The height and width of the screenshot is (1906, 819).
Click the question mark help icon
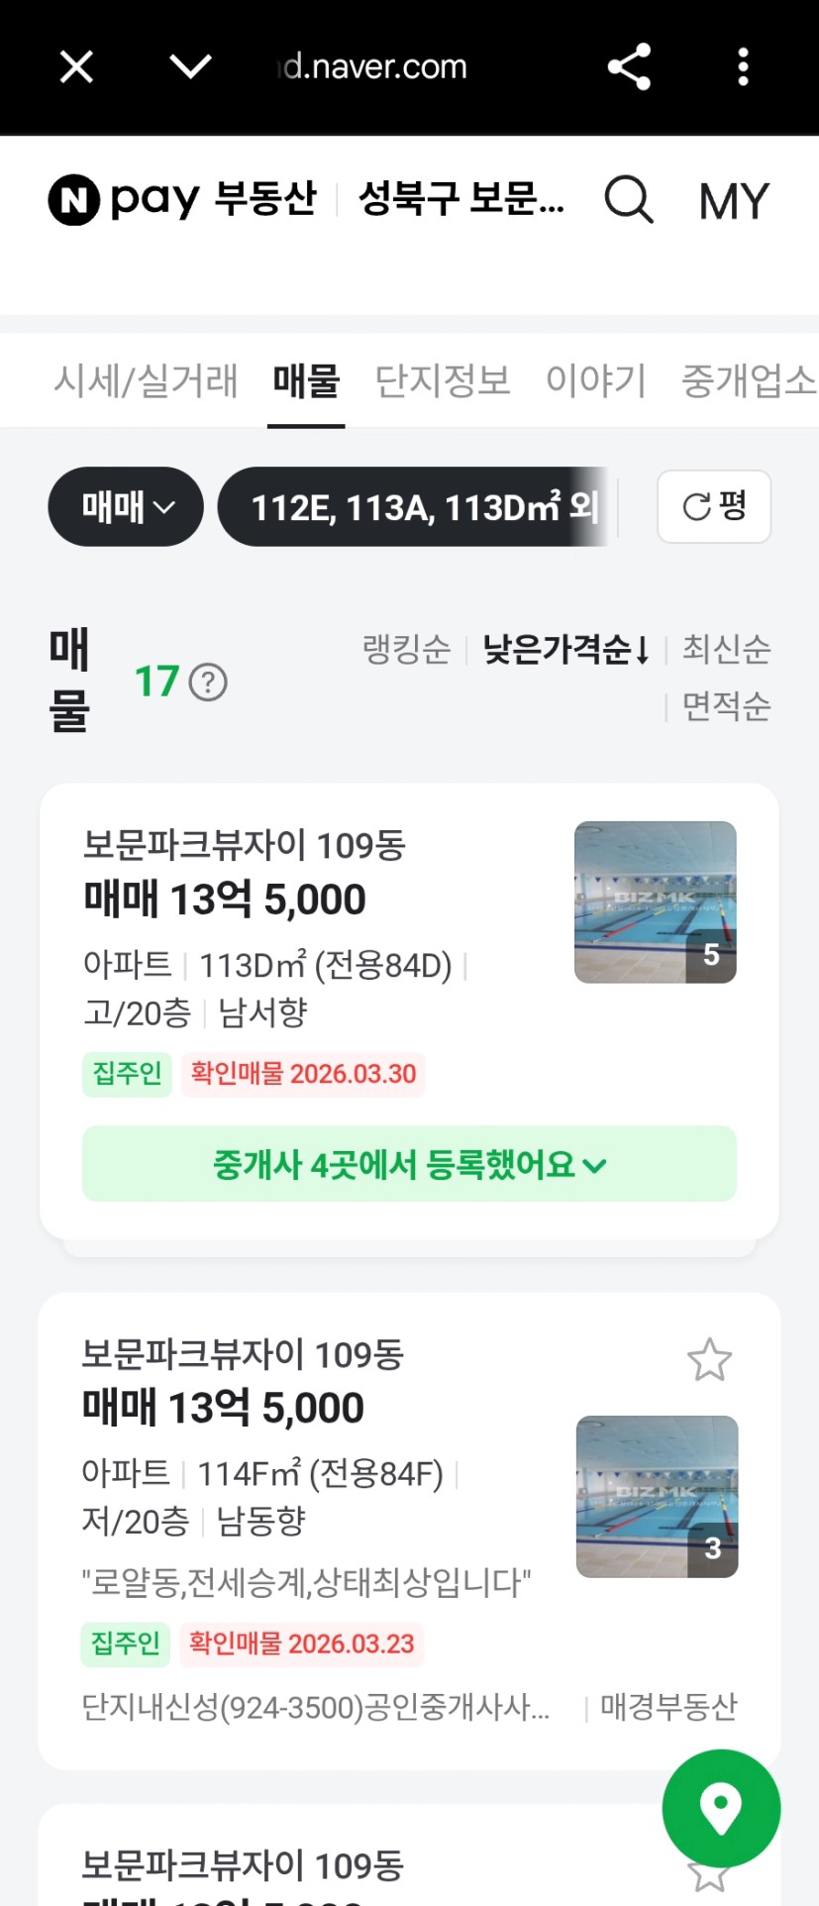(208, 683)
